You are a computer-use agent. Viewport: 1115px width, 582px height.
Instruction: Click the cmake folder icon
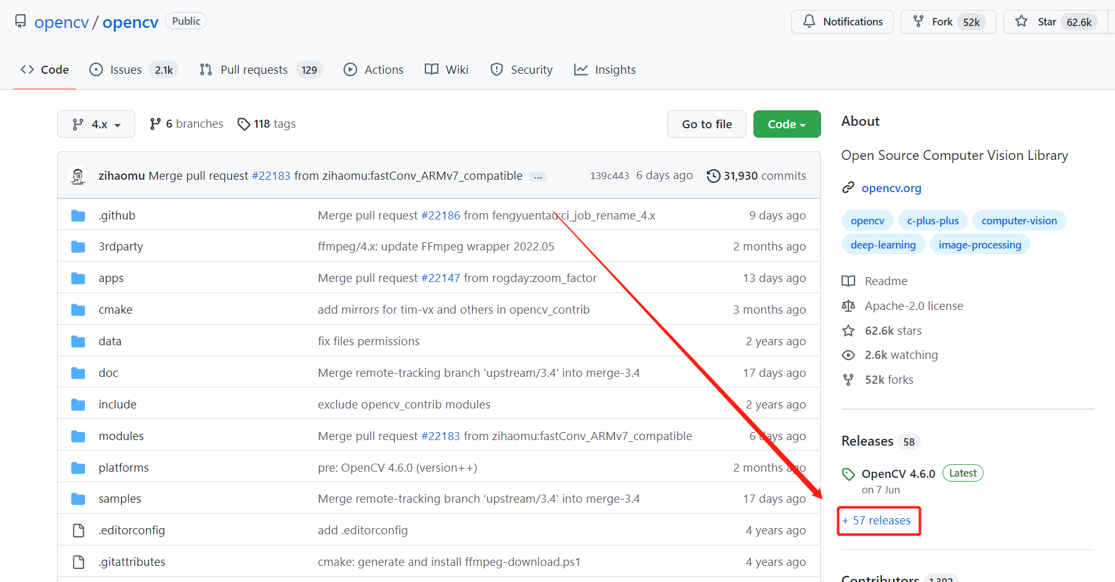(78, 310)
